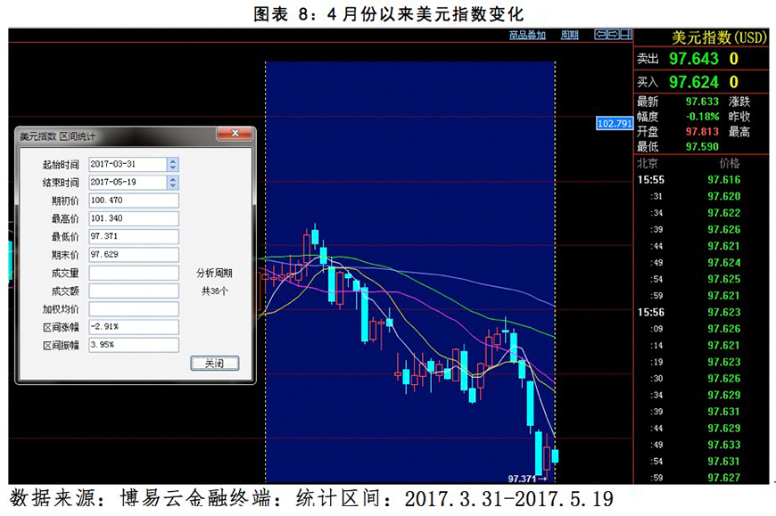Click the empty 成交量 field
776x516 pixels.
coord(134,273)
